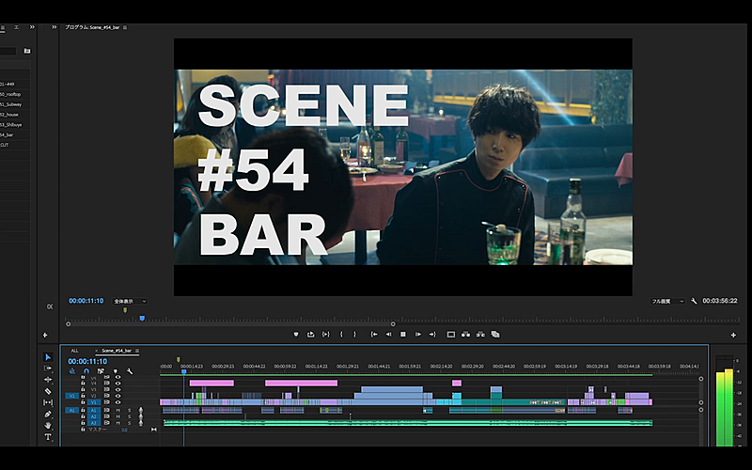Viewport: 752px width, 470px height.
Task: Select the Scene_#54_bar timeline tab
Action: pyautogui.click(x=117, y=351)
